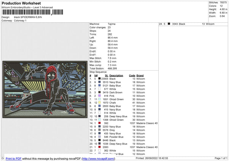Select the design name black SPIDERMAN 6,8IN

tap(28, 17)
